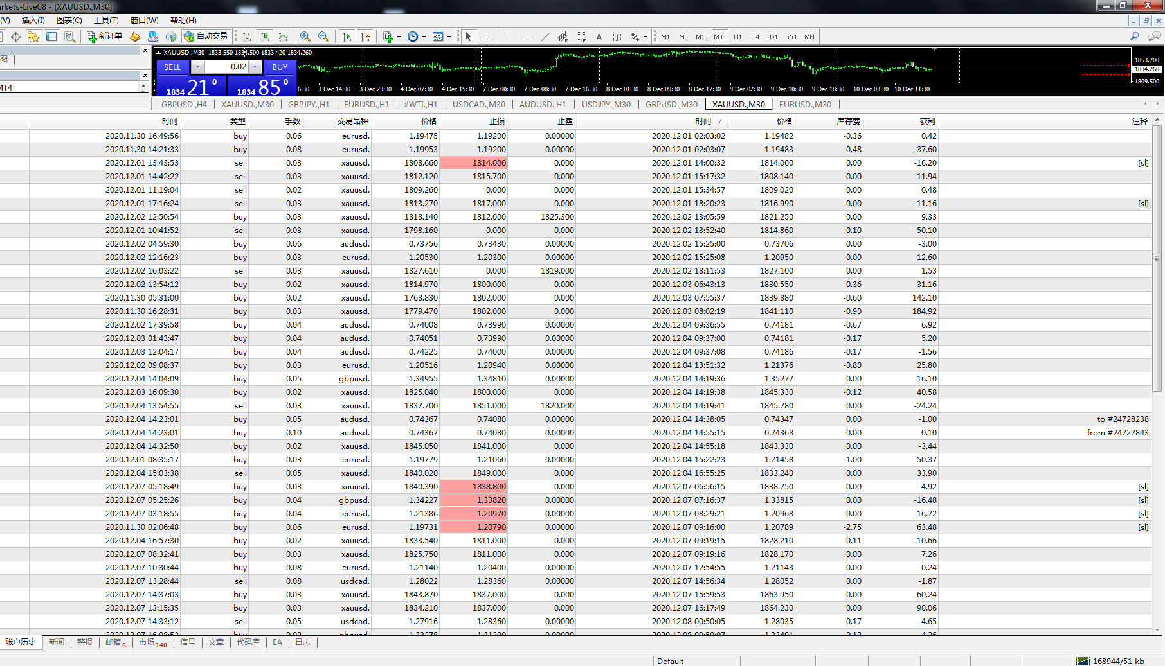Screen dimensions: 1165x666
Task: Toggle chart auto scroll icon
Action: tap(347, 37)
